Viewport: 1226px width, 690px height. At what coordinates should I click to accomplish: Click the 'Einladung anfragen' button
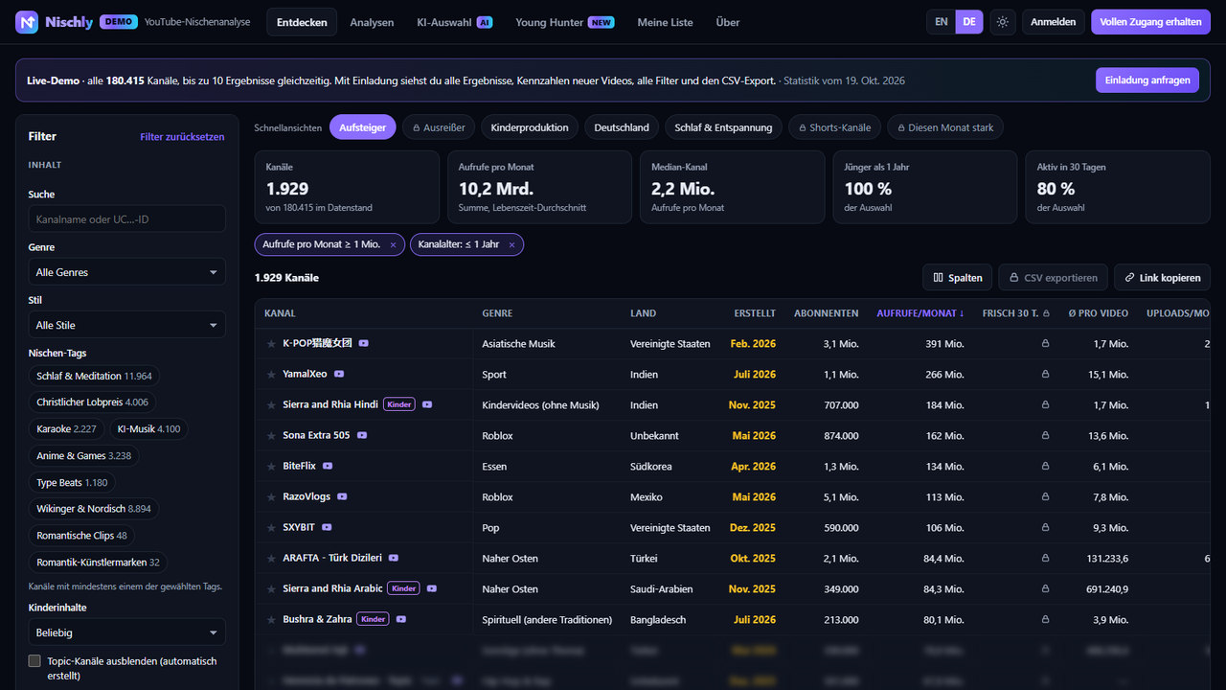(x=1147, y=80)
